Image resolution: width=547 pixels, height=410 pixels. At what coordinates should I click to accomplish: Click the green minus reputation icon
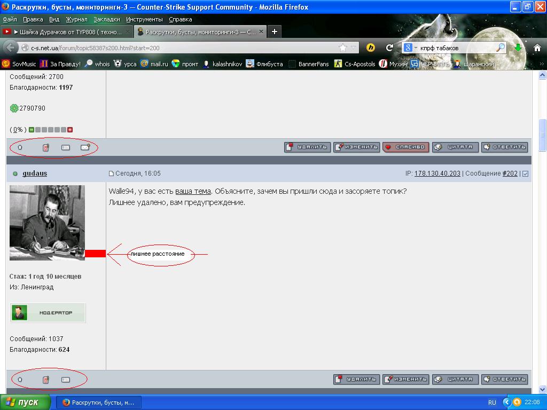point(32,130)
